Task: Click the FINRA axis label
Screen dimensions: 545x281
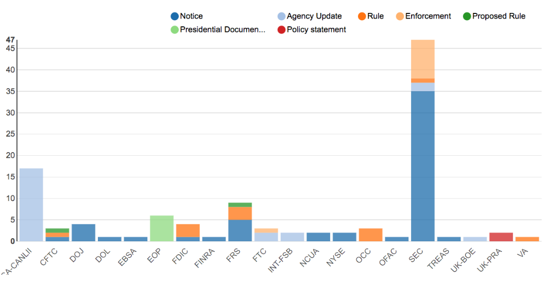Action: 205,258
